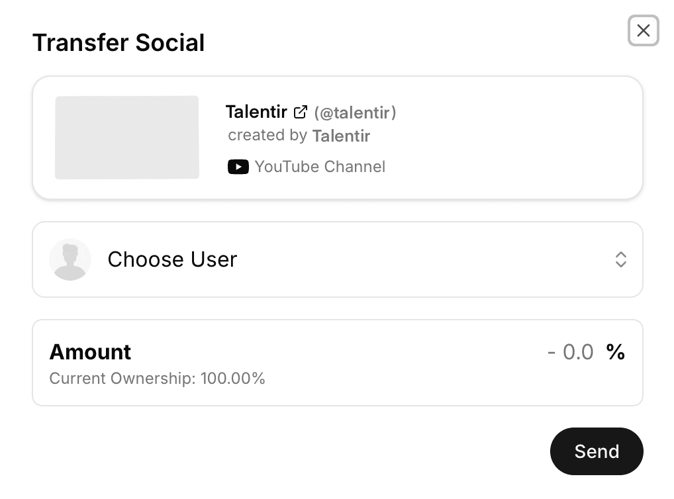Click the creator name after 'created by'
Image resolution: width=674 pixels, height=499 pixels.
(x=341, y=136)
